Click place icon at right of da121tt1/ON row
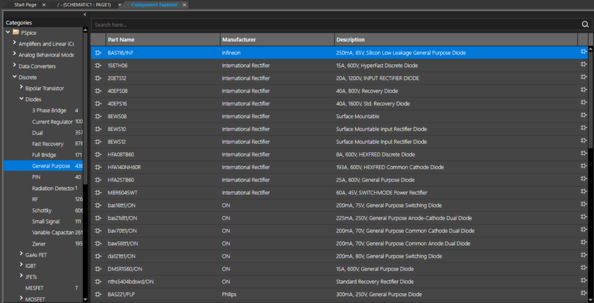 (584, 255)
